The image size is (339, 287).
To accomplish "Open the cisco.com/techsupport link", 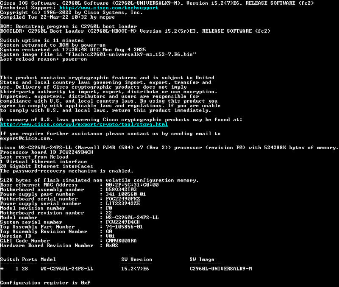I will coord(109,8).
